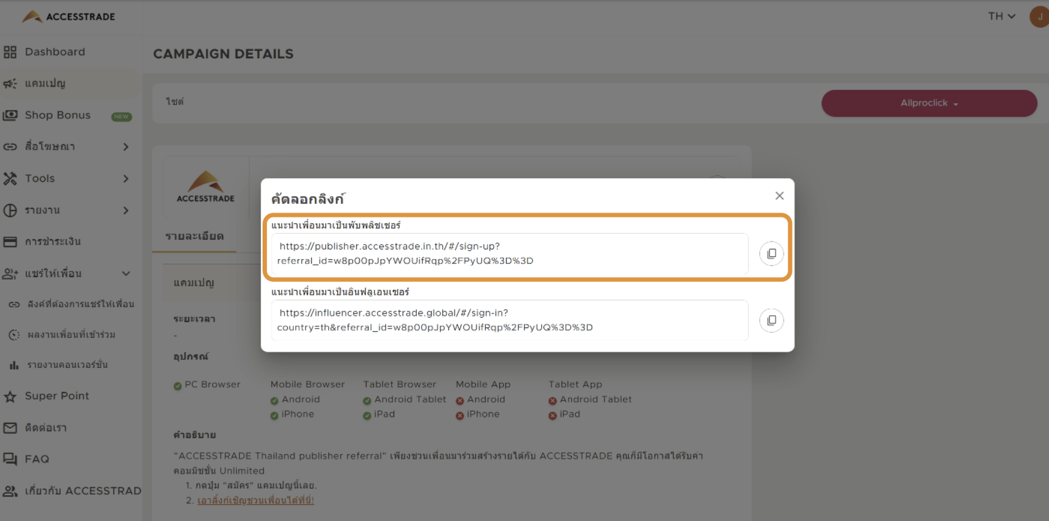Open Super Point menu item
Viewport: 1049px width, 521px height.
[57, 396]
